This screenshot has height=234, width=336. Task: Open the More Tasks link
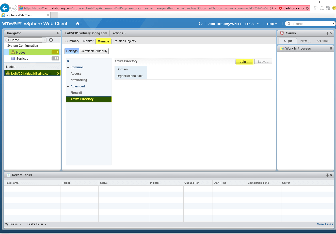[x=325, y=224]
